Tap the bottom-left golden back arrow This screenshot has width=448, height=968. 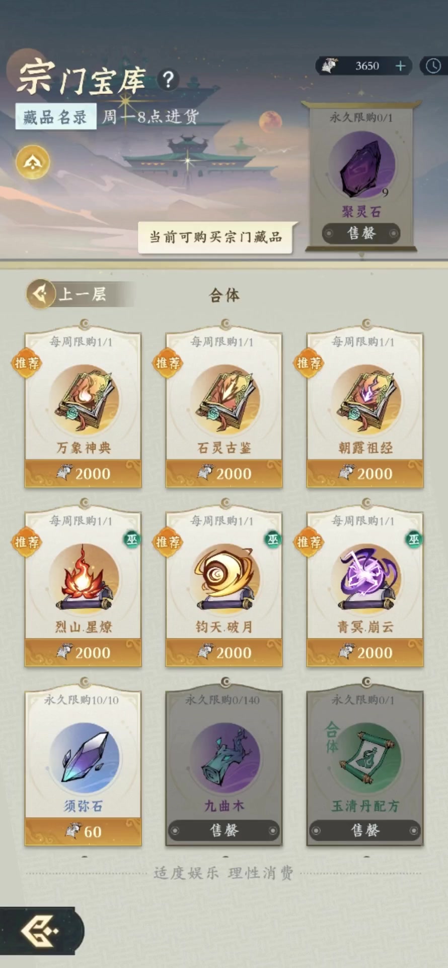pos(40,930)
